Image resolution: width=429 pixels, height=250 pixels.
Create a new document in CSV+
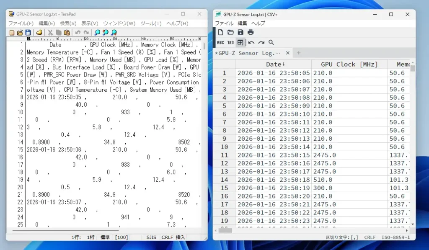(221, 32)
